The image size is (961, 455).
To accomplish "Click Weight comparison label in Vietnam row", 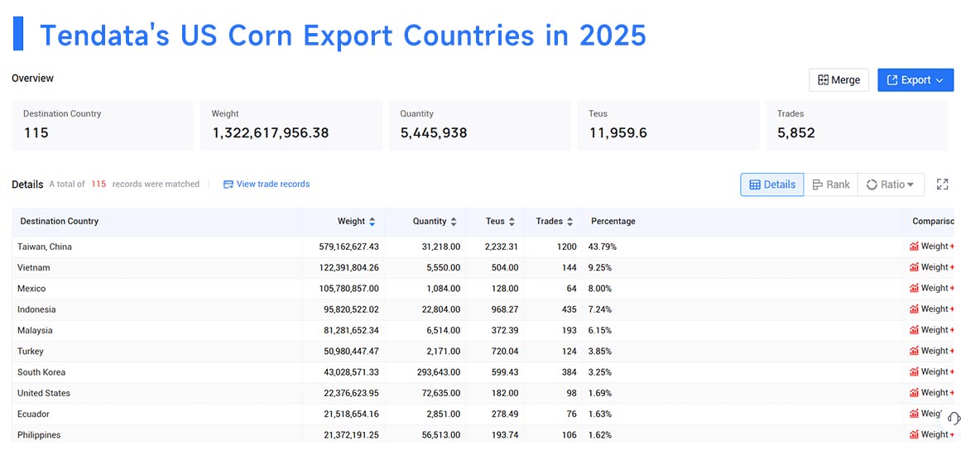I will click(935, 267).
